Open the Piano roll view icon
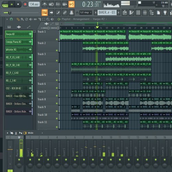Viewport: 172px width, 172px height. pyautogui.click(x=131, y=12)
